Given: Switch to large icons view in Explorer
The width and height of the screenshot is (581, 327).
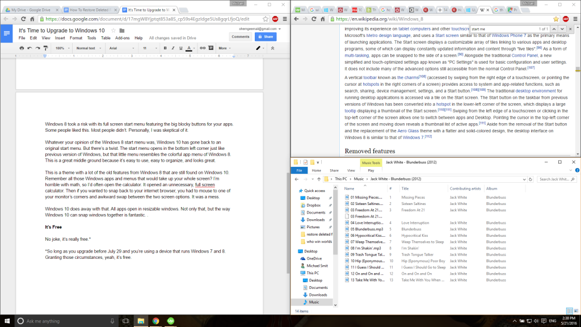Looking at the screenshot, I should coord(576,311).
